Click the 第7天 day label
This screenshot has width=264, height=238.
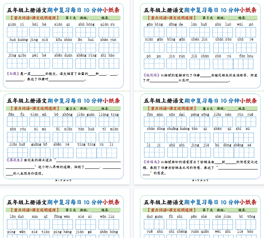click(x=207, y=210)
